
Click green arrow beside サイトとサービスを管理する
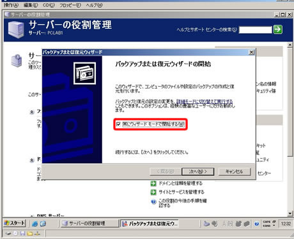tap(153, 192)
